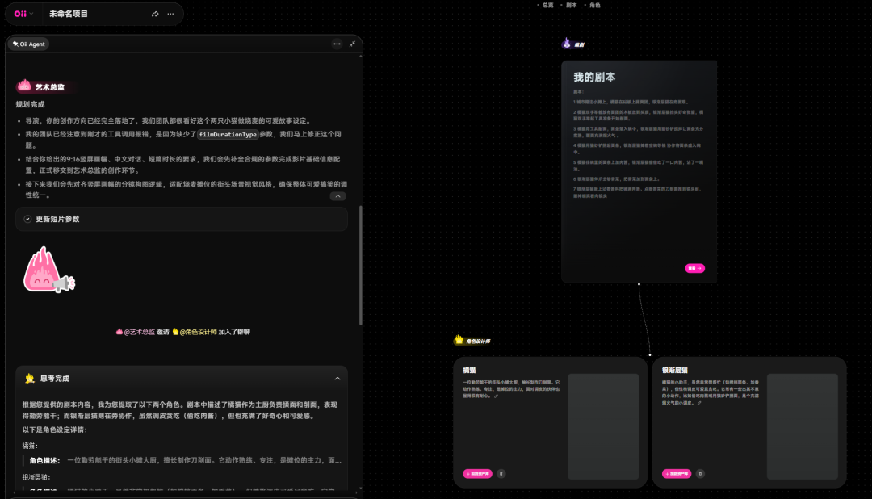
Task: Open the chat panel ellipsis menu
Action: [337, 44]
